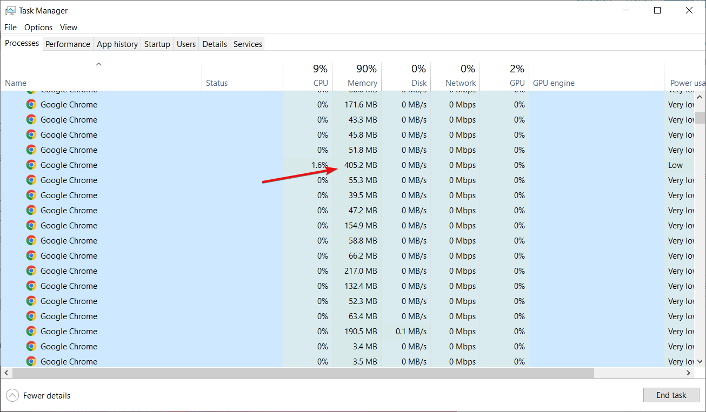Open the Options menu
The image size is (706, 412).
pos(38,28)
